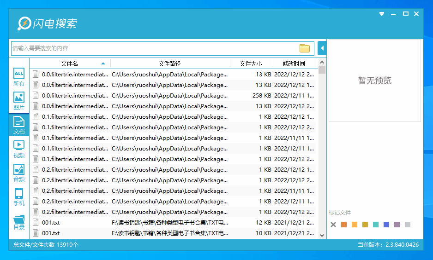Close the 闪电搜索 window

click(416, 14)
